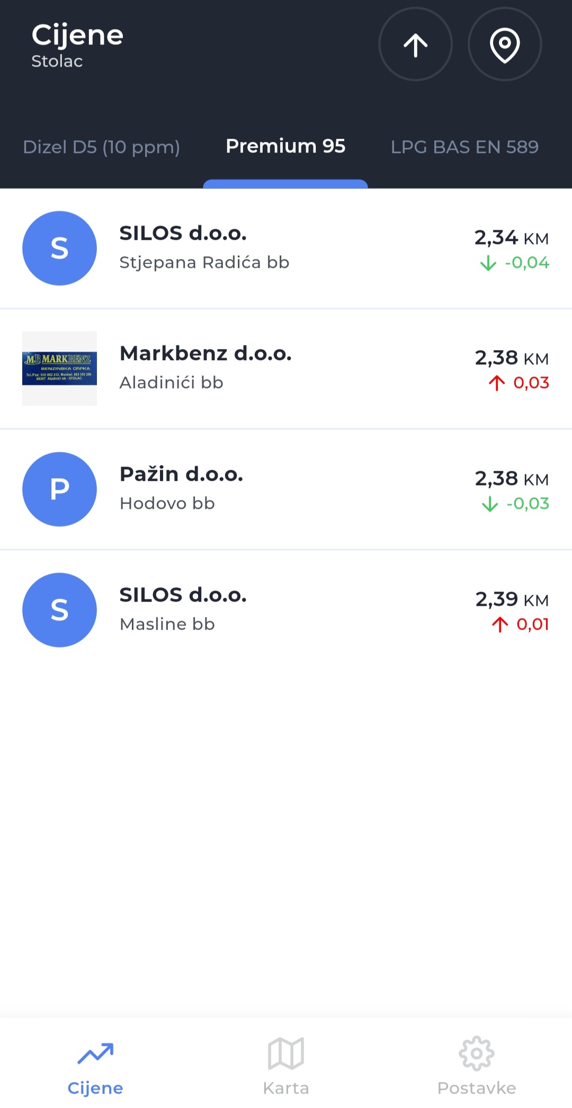Open the Postavke gear icon
This screenshot has width=572, height=1108.
477,1053
